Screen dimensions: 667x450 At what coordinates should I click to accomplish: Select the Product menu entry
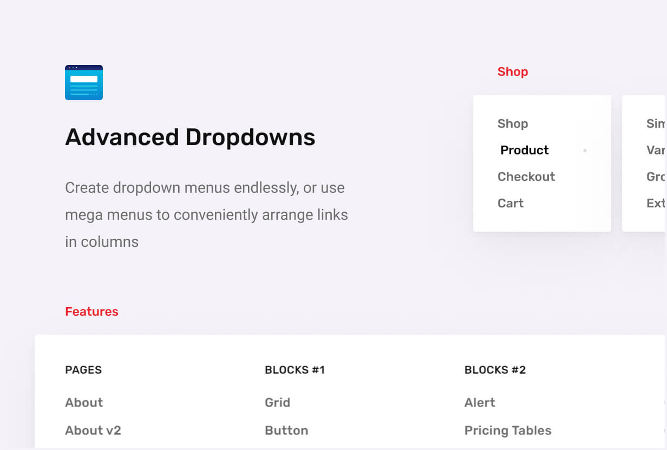pyautogui.click(x=525, y=150)
